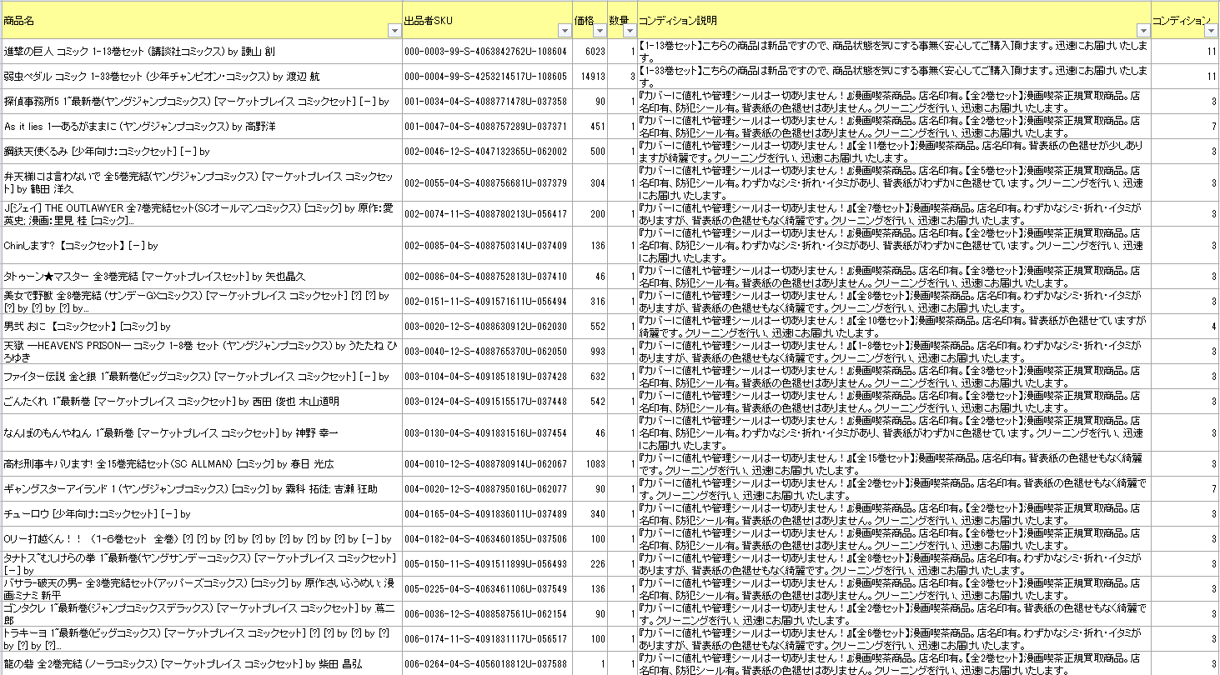The height and width of the screenshot is (675, 1220).
Task: Select the 弱虫ペダル コミック 1-33巻セット cell
Action: [201, 77]
